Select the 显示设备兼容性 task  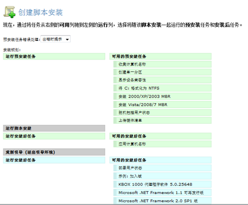click(x=162, y=80)
